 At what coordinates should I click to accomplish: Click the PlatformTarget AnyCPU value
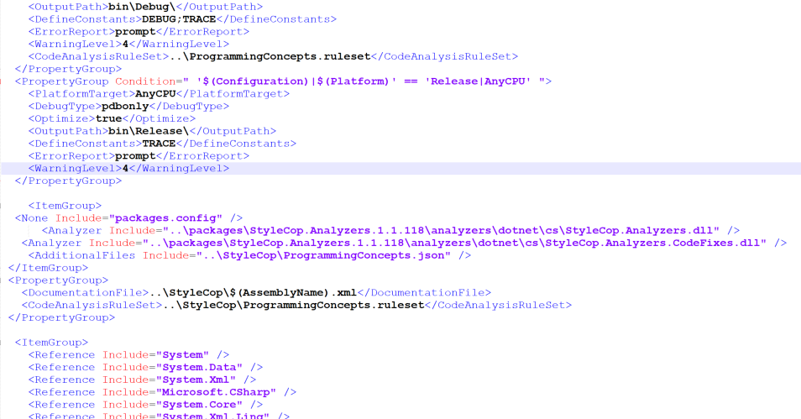click(155, 93)
